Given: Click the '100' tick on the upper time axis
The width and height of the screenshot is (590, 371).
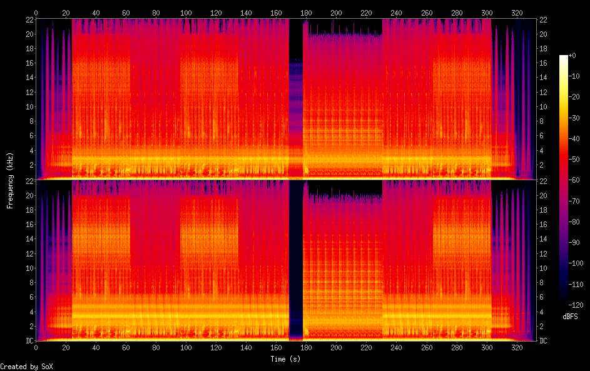Looking at the screenshot, I should 186,13.
